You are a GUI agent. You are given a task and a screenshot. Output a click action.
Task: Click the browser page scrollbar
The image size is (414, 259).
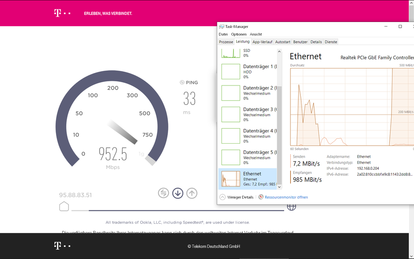pos(412,129)
